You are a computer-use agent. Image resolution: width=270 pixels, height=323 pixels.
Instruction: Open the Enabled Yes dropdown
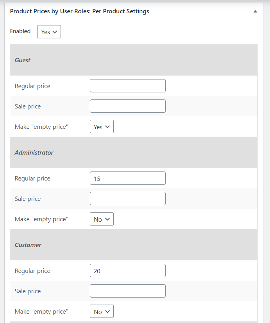tap(49, 32)
